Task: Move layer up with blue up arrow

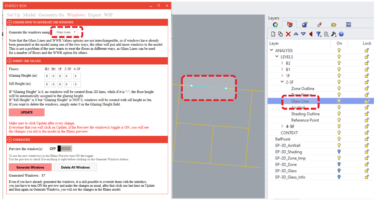Action: pos(296,34)
